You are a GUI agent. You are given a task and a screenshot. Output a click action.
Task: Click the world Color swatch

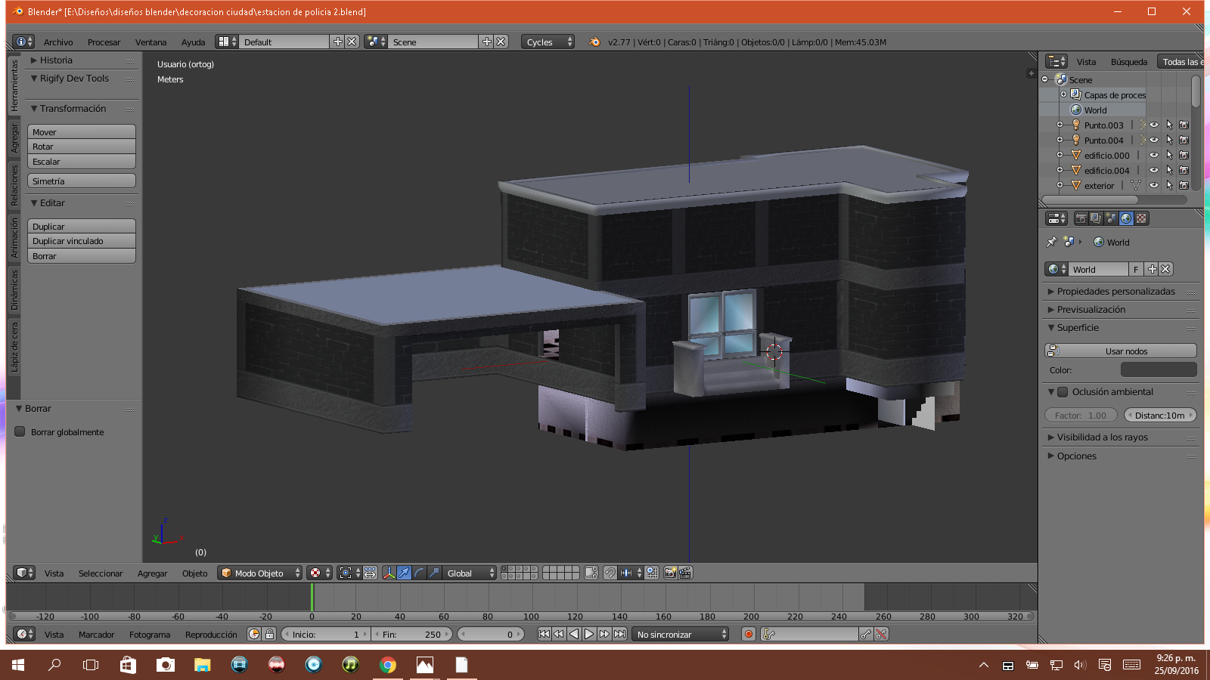(x=1158, y=370)
